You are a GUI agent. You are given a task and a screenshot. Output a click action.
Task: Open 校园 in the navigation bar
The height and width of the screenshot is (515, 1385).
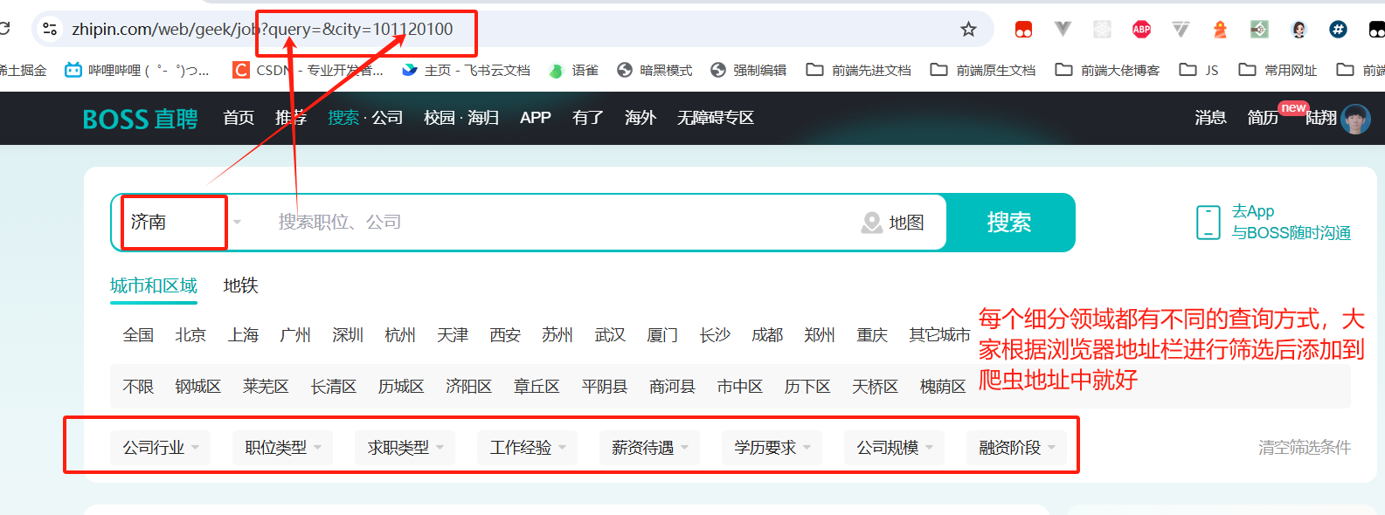click(x=440, y=118)
